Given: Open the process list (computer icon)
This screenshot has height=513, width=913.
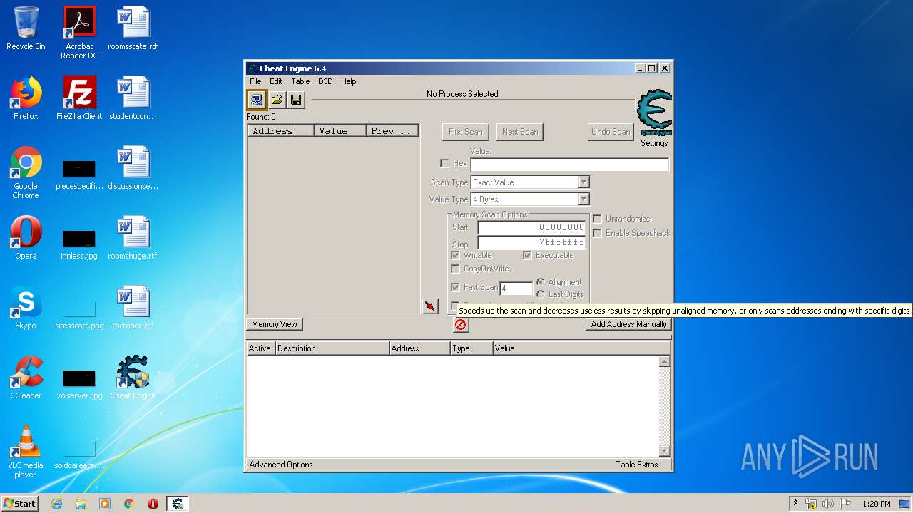Looking at the screenshot, I should [257, 100].
